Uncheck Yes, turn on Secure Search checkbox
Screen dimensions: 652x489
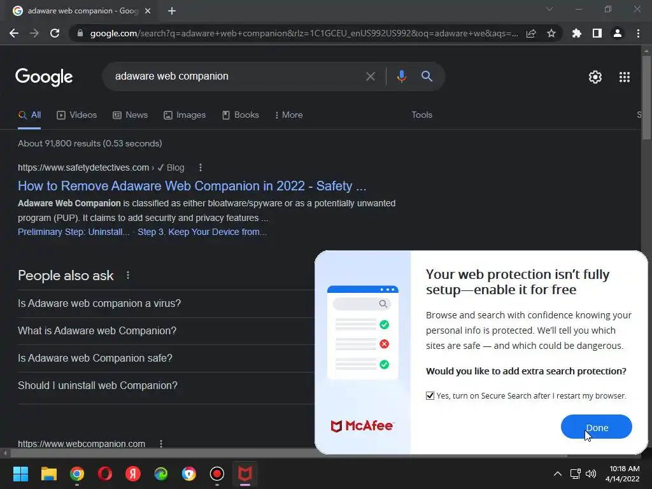tap(430, 396)
